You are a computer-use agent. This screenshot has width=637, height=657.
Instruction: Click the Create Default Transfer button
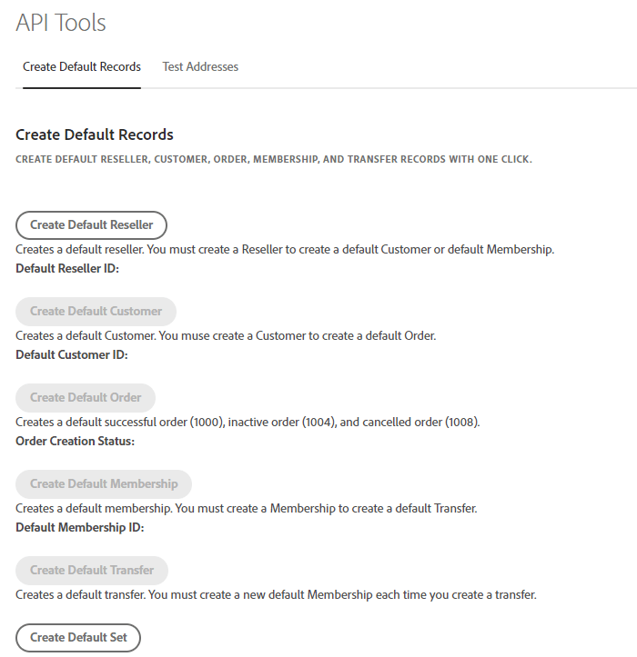[x=92, y=570]
